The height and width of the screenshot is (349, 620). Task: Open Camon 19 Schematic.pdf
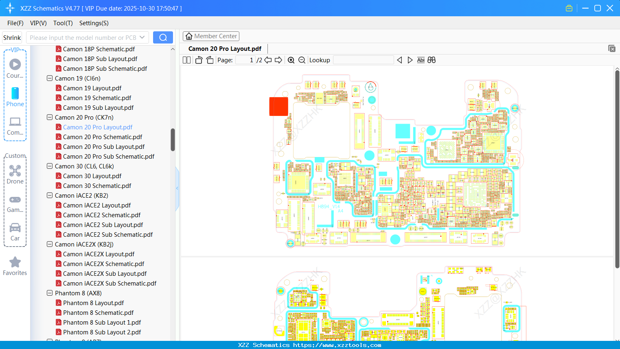pyautogui.click(x=97, y=98)
